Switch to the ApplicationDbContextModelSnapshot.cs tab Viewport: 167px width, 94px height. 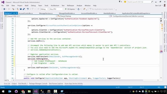click(136, 13)
